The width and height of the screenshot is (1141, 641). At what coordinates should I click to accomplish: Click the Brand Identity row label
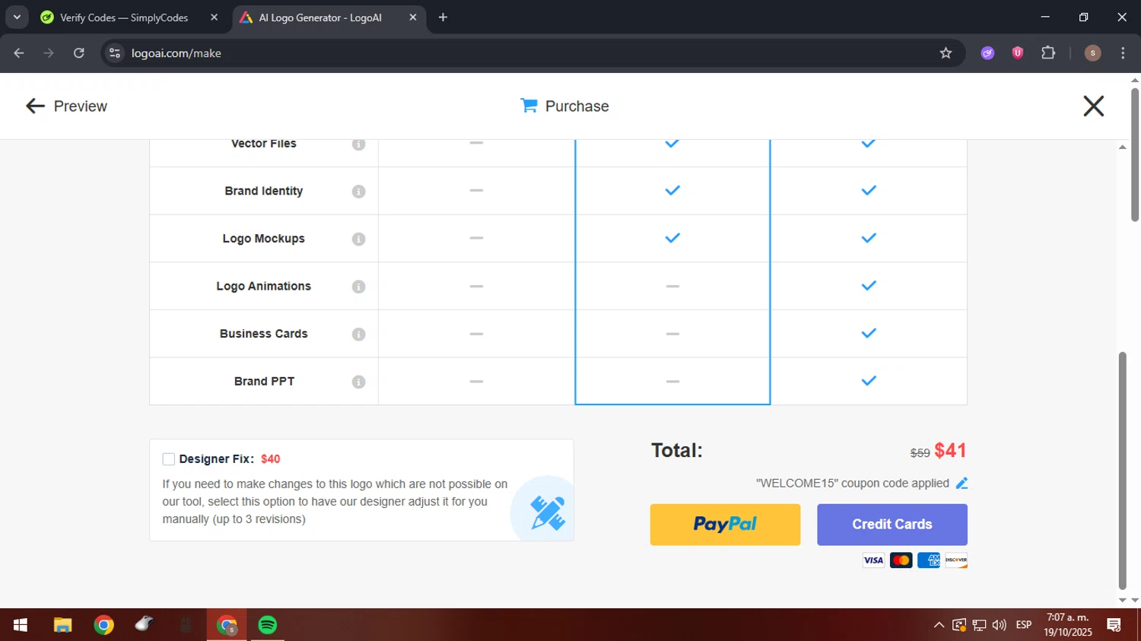pos(264,191)
